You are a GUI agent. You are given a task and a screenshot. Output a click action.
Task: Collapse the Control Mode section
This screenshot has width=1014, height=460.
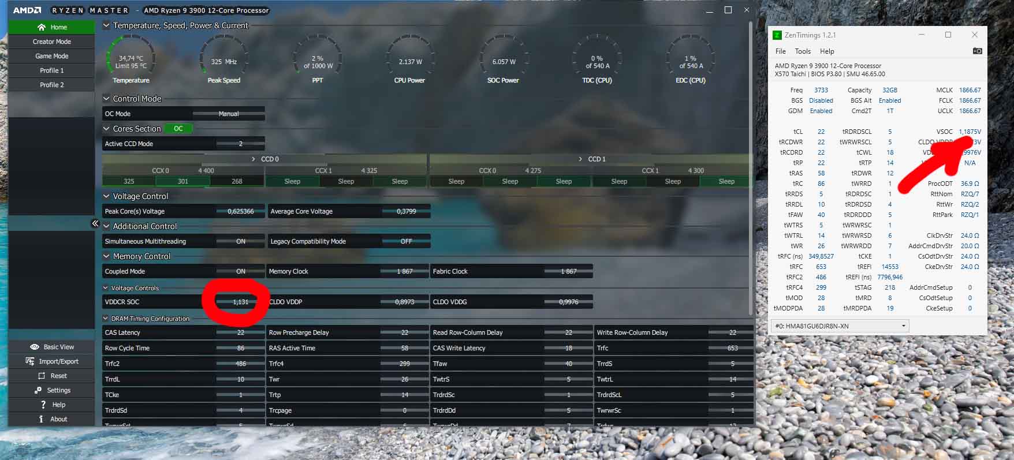click(106, 99)
